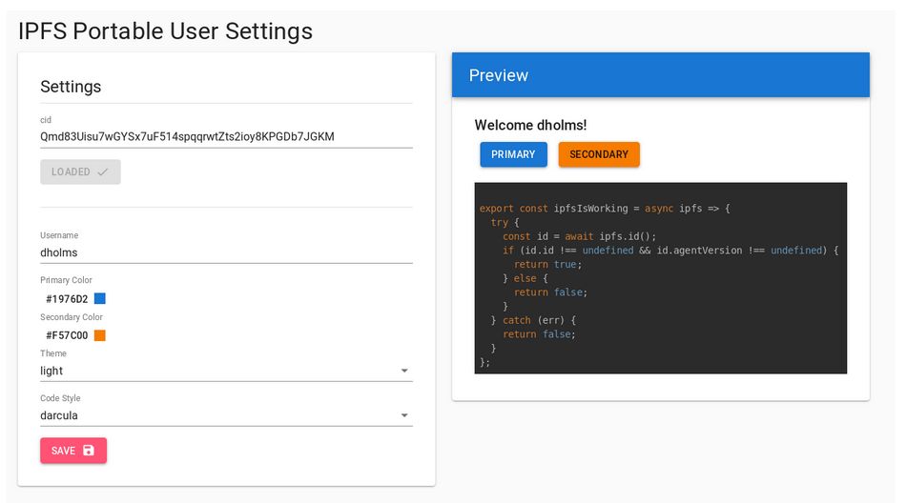The image size is (907, 503).
Task: Focus the cid input field
Action: tap(226, 136)
